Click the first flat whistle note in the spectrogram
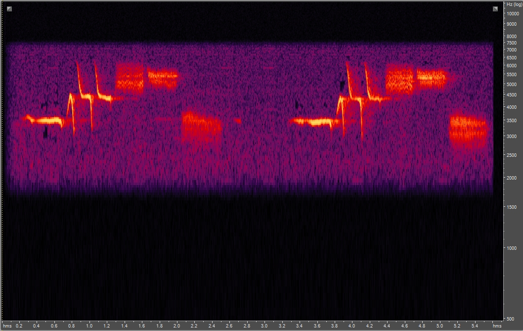This screenshot has height=331, width=523. (42, 120)
